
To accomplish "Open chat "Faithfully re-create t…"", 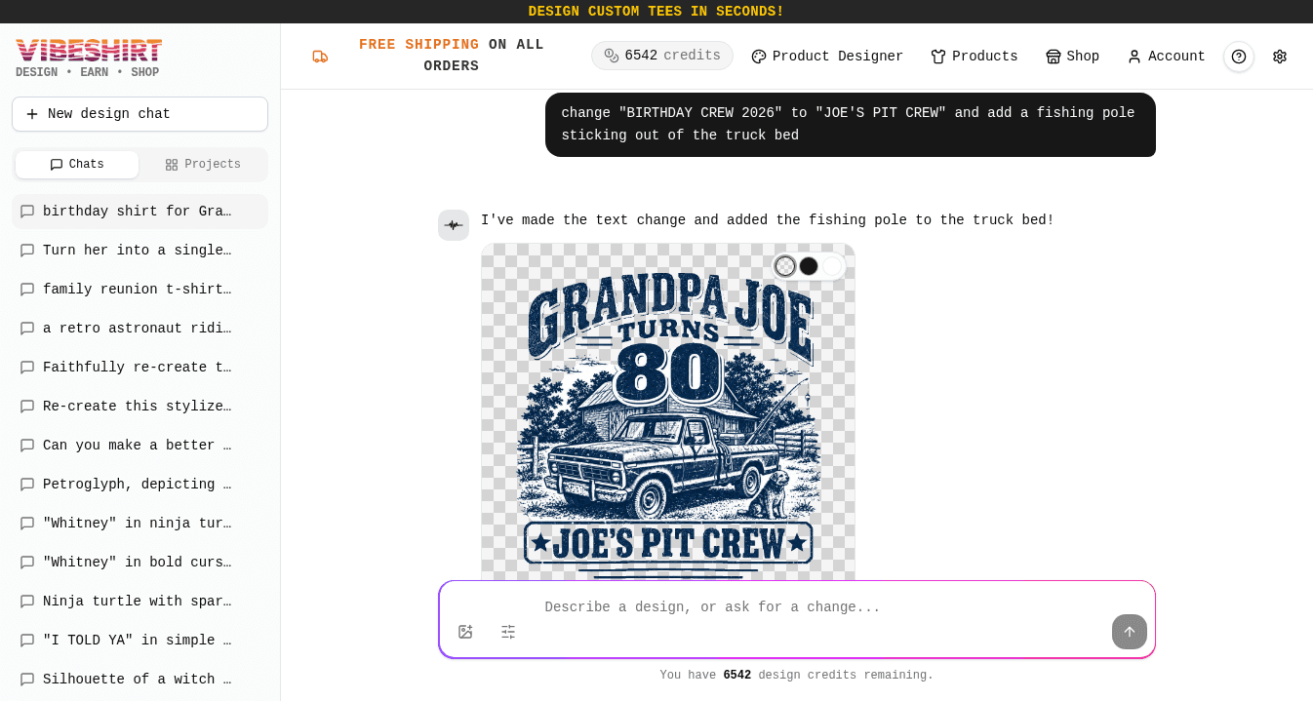I will pos(139,368).
